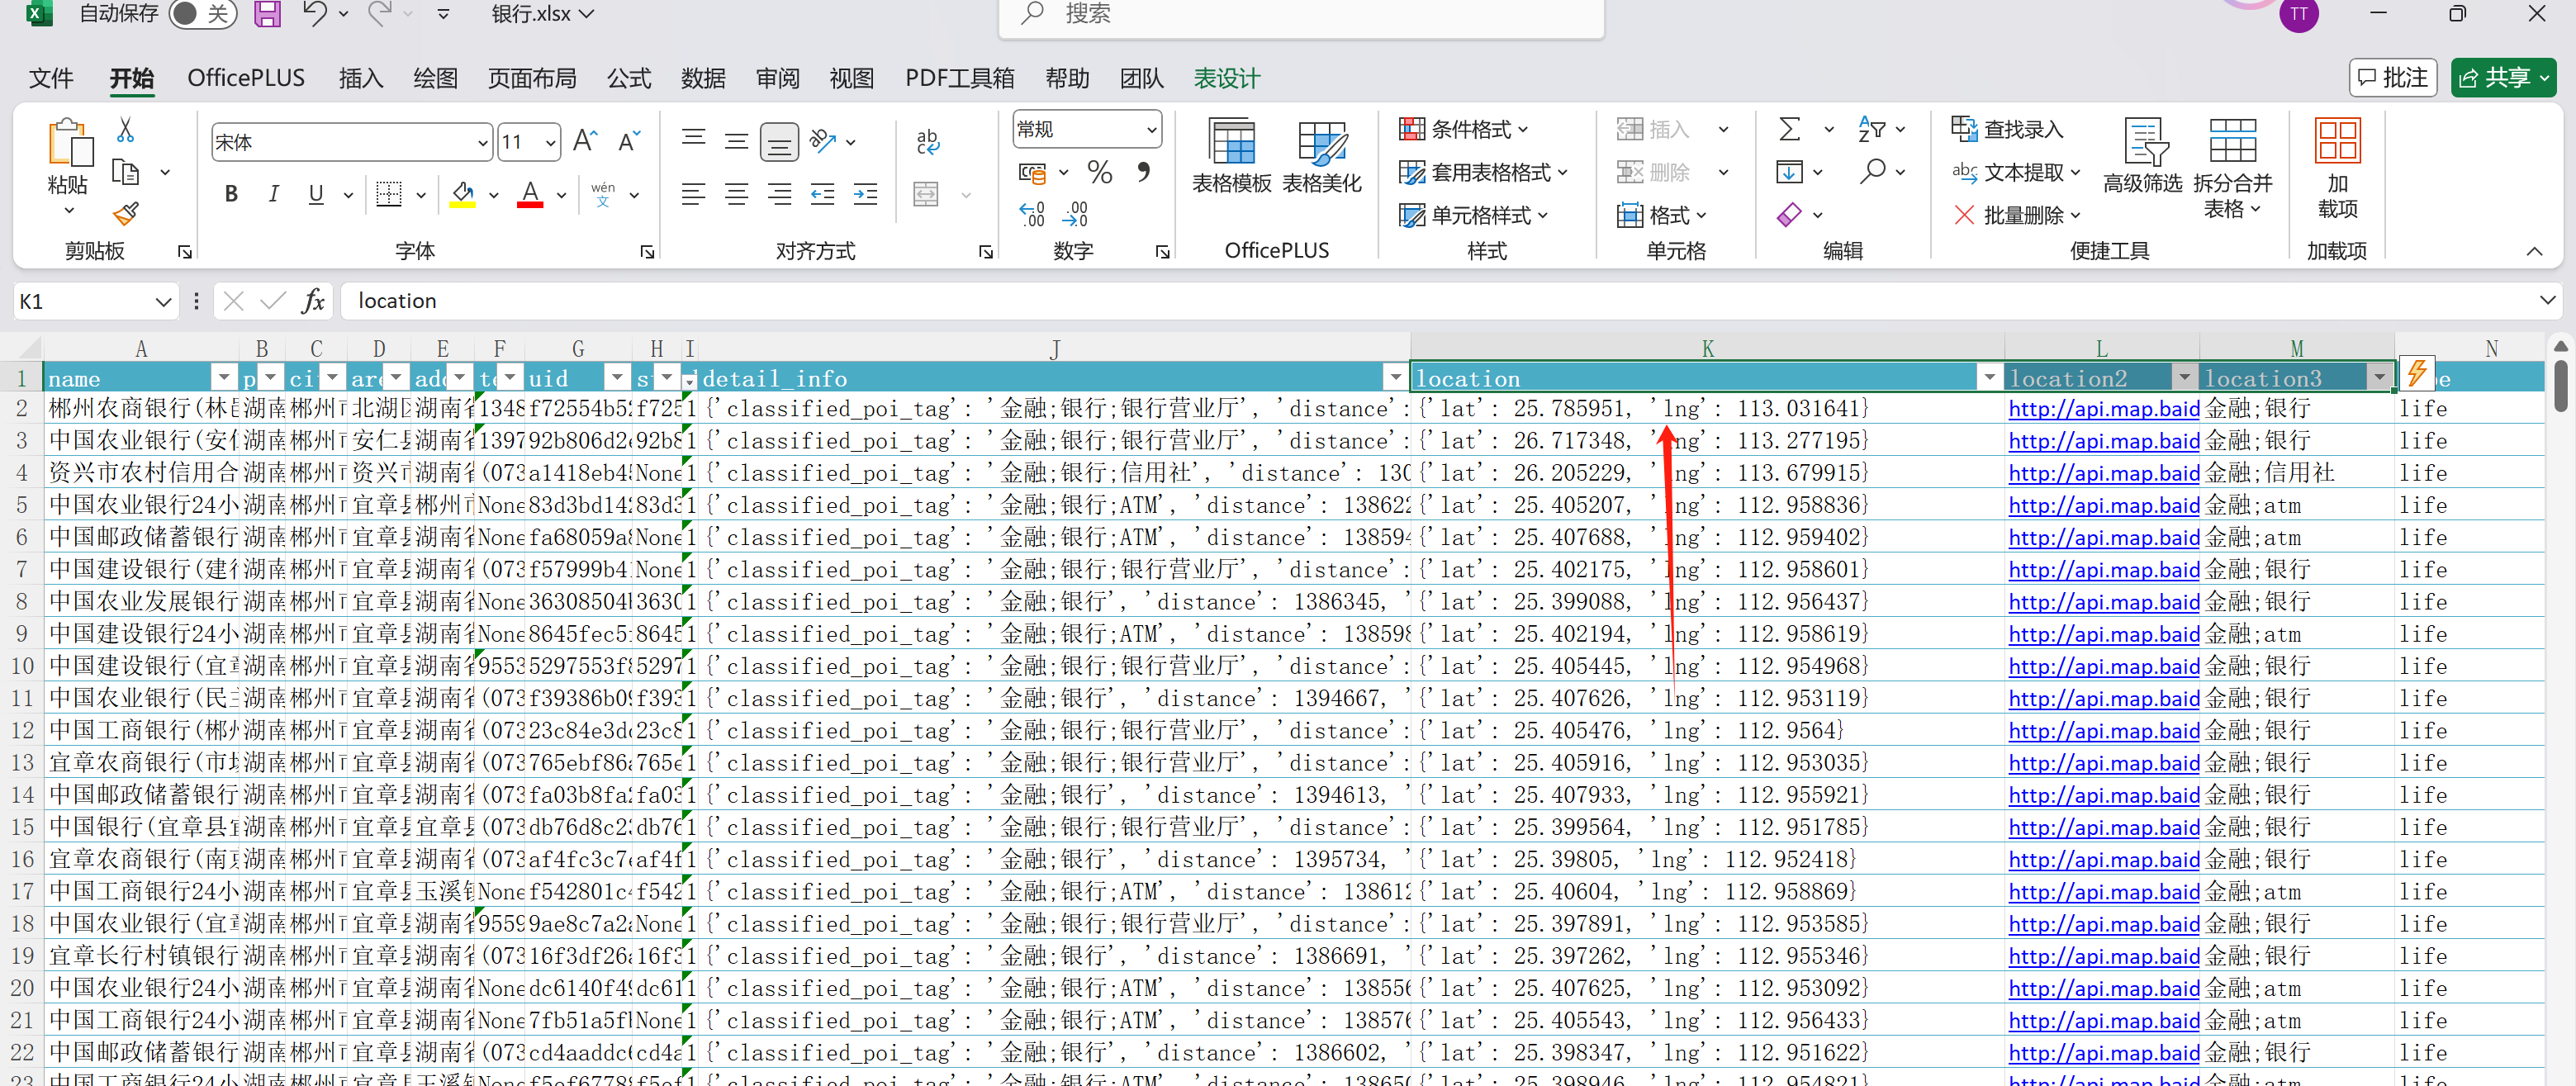2576x1086 pixels.
Task: Click the search box in title bar
Action: pos(1301,15)
